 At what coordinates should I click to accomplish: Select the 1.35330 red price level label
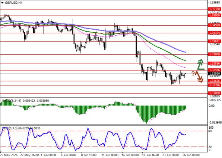click(x=214, y=9)
